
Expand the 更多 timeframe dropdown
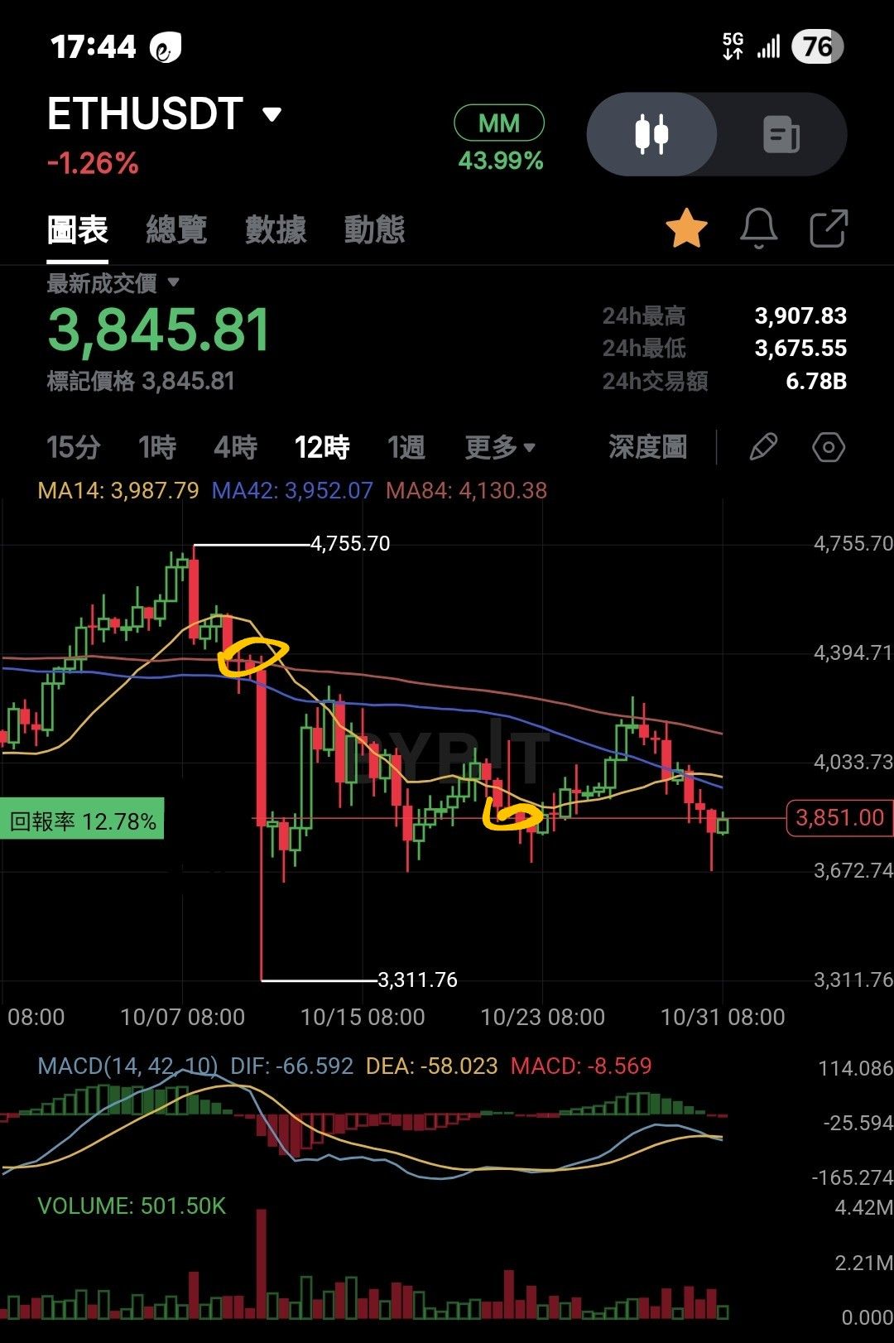pos(500,447)
